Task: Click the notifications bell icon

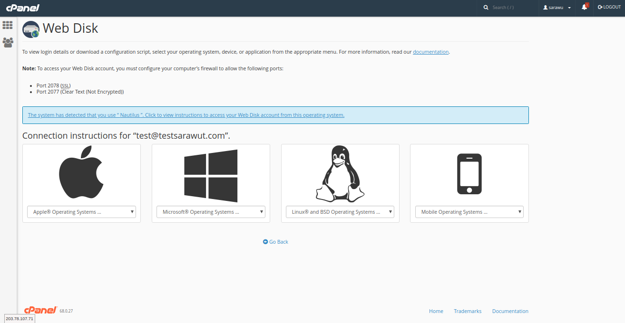Action: (584, 7)
